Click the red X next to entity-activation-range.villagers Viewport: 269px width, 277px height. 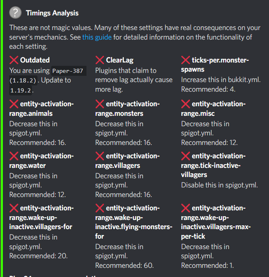pyautogui.click(x=100, y=156)
